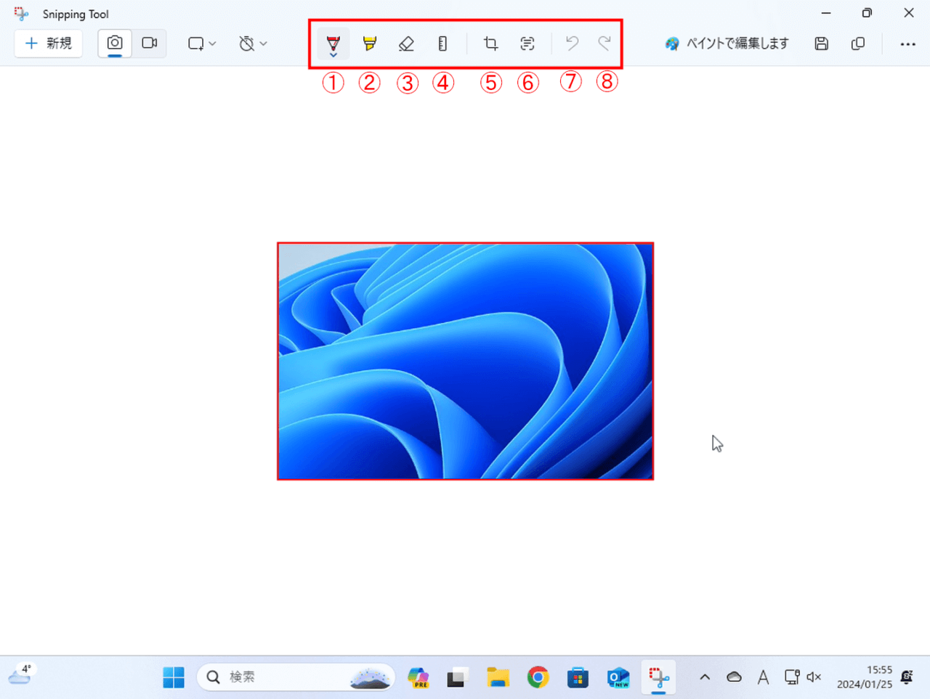The width and height of the screenshot is (930, 699).
Task: Open File Explorer from the taskbar
Action: [498, 677]
